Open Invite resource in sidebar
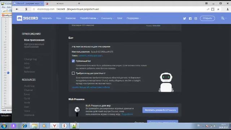 pos(27,103)
